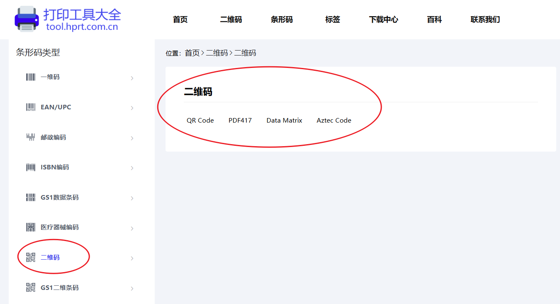Click the printer logo icon
The image size is (560, 304).
(27, 19)
